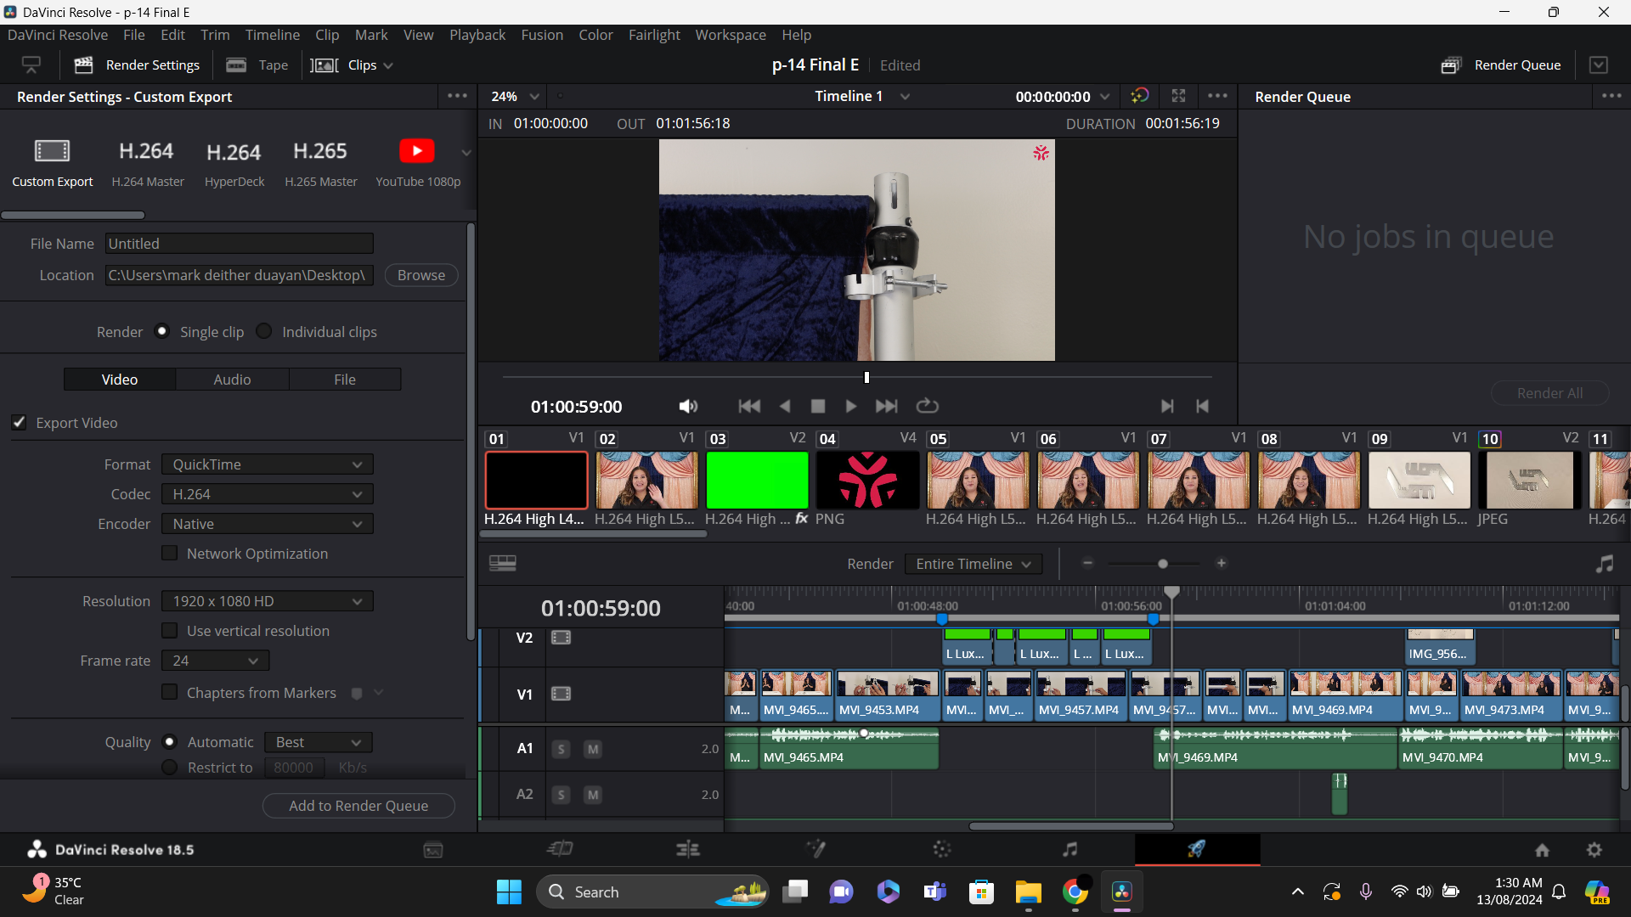1631x917 pixels.
Task: Open the Color page icon
Action: click(942, 849)
